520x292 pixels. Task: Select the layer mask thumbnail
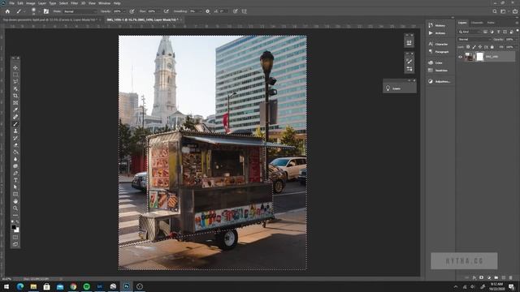point(480,57)
